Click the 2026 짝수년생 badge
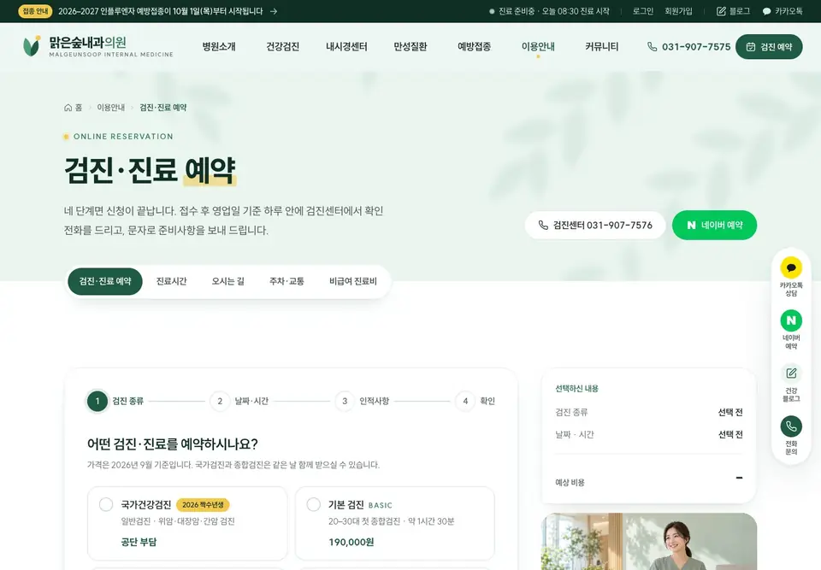The height and width of the screenshot is (570, 821). 203,504
